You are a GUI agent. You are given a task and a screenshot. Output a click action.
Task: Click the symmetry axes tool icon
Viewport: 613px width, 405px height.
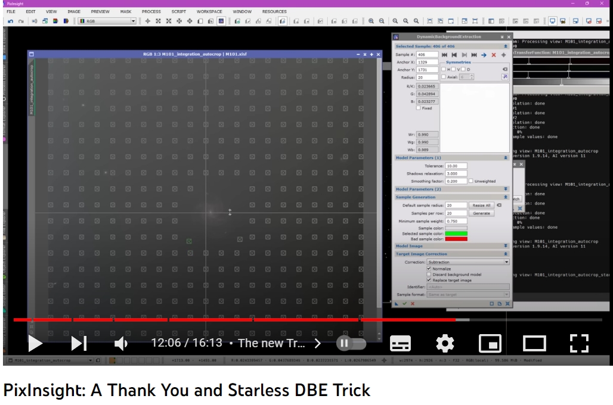(504, 77)
